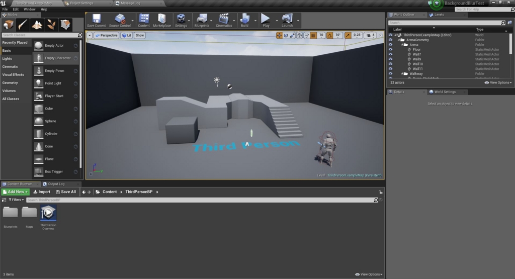515x279 pixels.
Task: Select the Paint mode brush icon
Action: [x=23, y=25]
